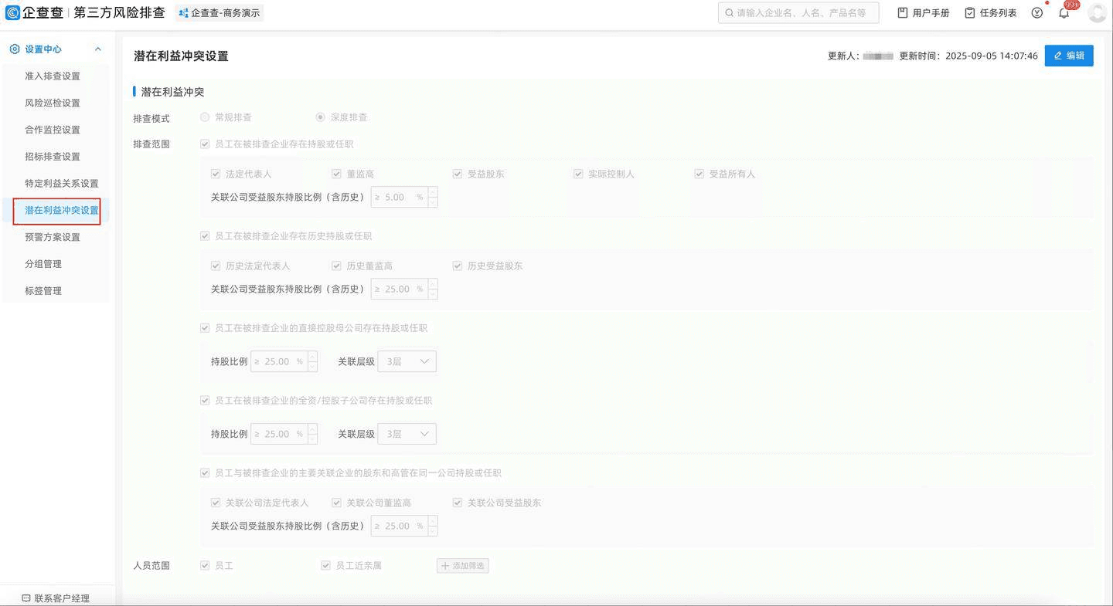Toggle the 关联公司法定代表人 checkbox

coord(216,503)
